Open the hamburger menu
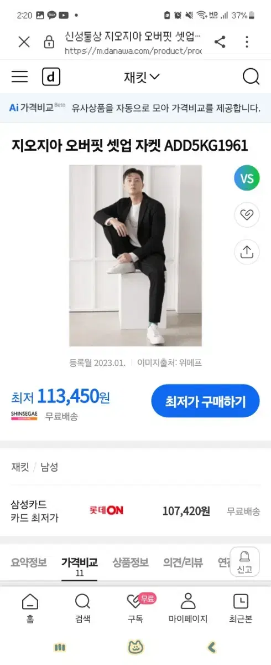Image resolution: width=271 pixels, height=665 pixels. (19, 77)
